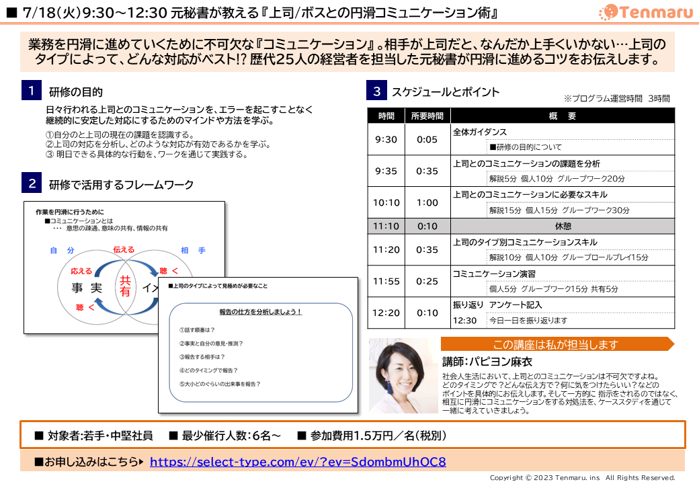Select the blue number 2 badge for フレームワーク
The height and width of the screenshot is (484, 699).
point(32,184)
